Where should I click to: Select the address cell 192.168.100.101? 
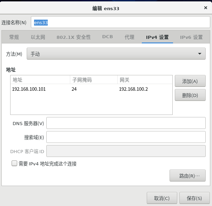pyautogui.click(x=29, y=89)
